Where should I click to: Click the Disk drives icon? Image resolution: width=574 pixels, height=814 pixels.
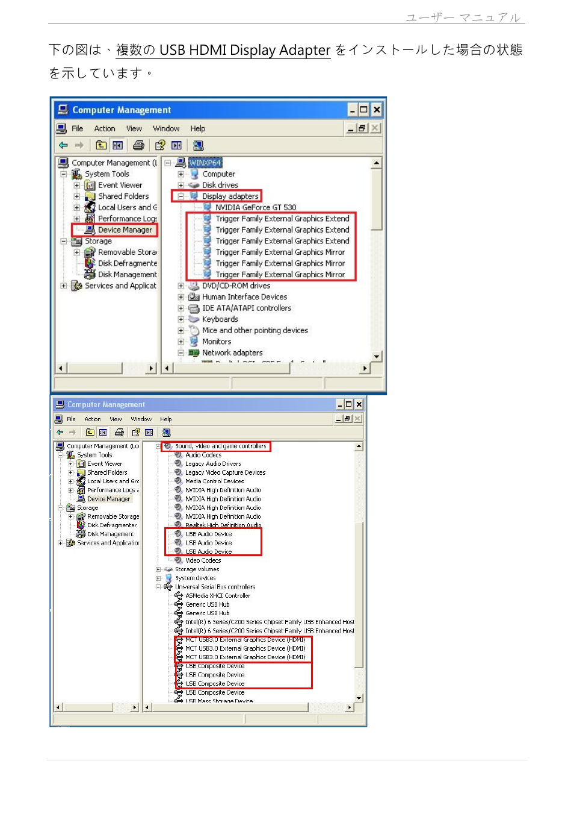point(194,185)
